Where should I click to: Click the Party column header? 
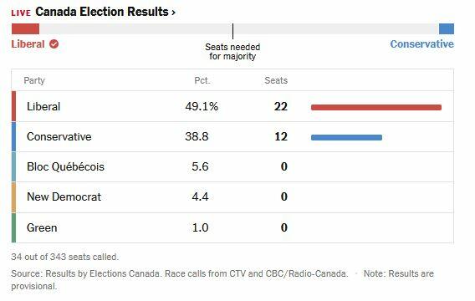pyautogui.click(x=34, y=80)
